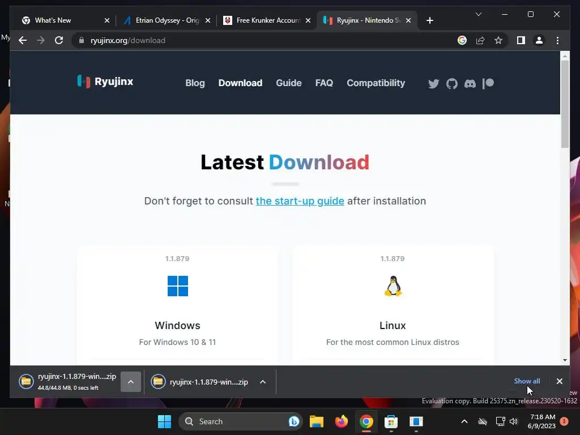Open the FAQ page
580x435 pixels.
pyautogui.click(x=324, y=83)
